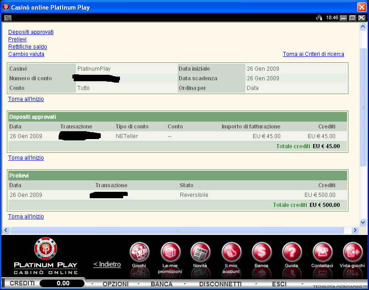Go back with the Indietro link
Viewport: 369px width, 290px height.
(107, 264)
